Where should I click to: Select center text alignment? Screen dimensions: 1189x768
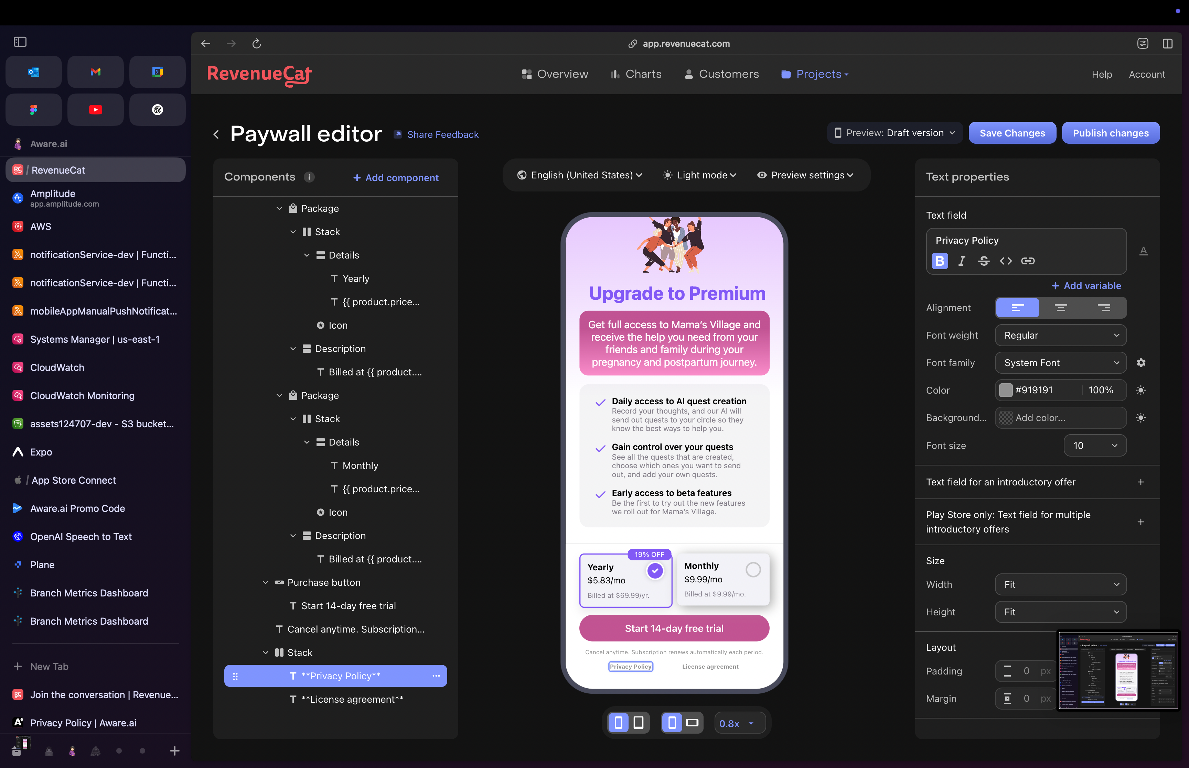(x=1061, y=308)
